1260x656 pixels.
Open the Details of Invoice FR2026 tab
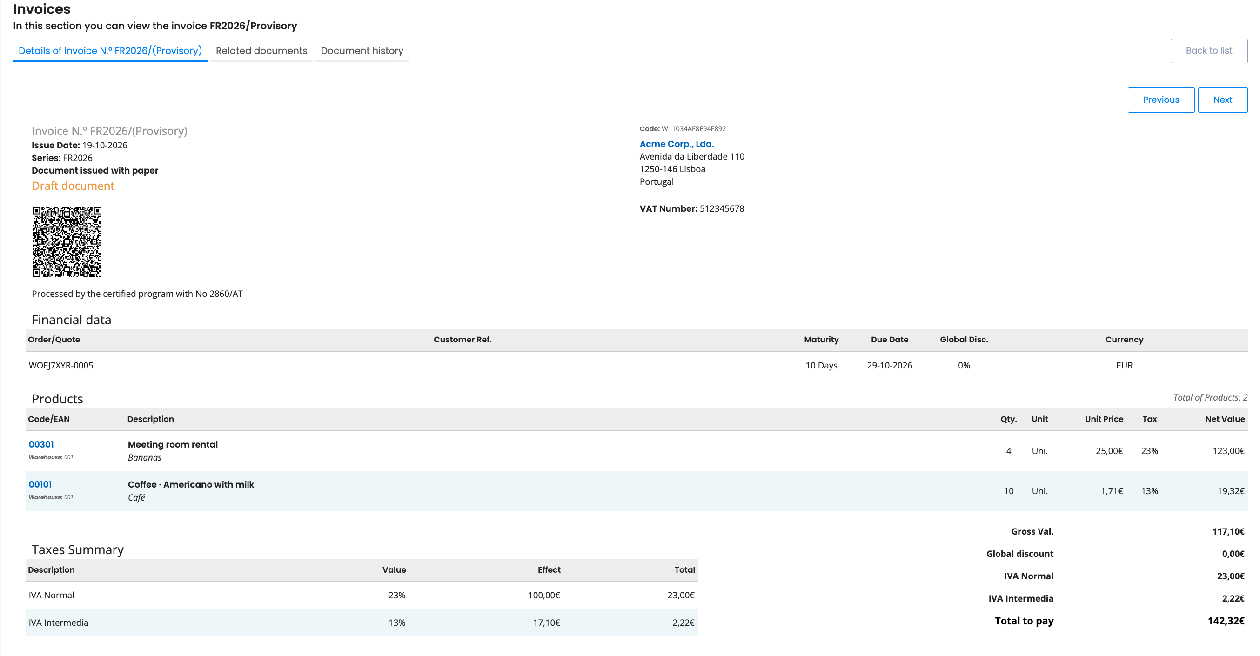[x=110, y=50]
